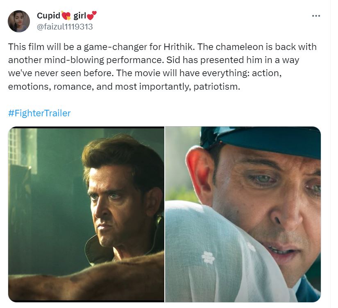The width and height of the screenshot is (338, 308).
Task: Open the #FighterTrailer hashtag
Action: [39, 113]
